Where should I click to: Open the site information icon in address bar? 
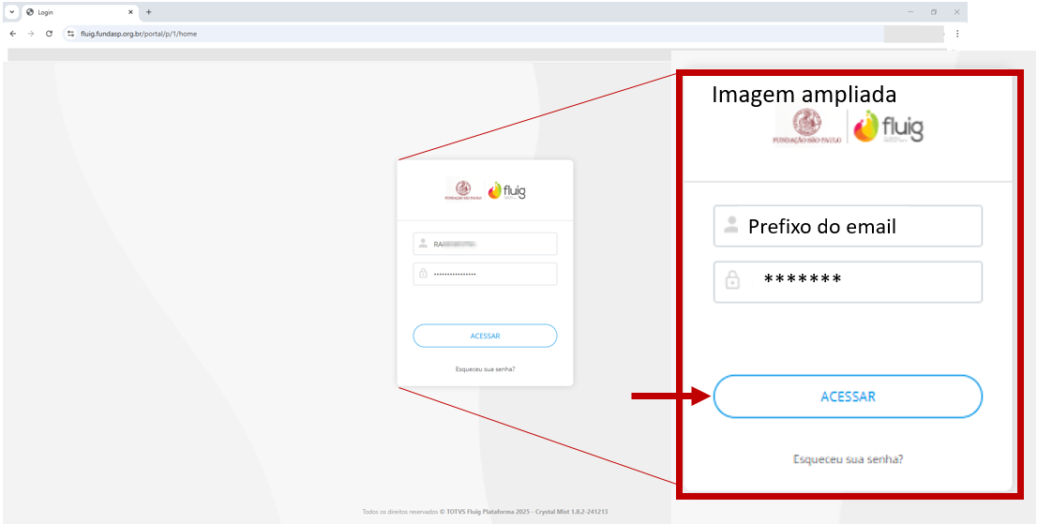(x=70, y=34)
